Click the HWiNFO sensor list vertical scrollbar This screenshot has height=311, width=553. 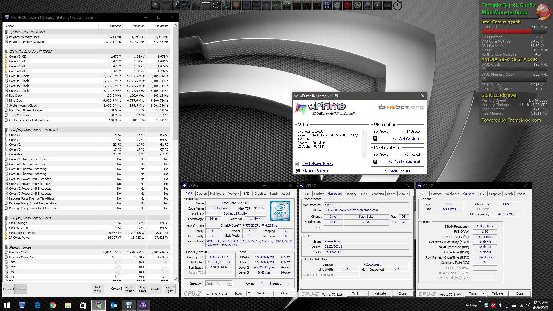(176, 84)
